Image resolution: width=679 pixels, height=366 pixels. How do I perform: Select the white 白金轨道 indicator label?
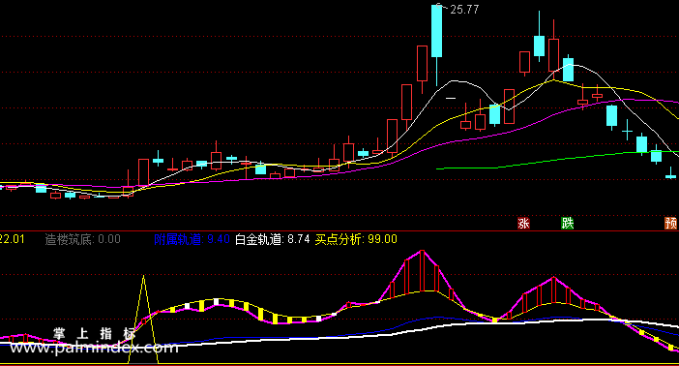[273, 239]
